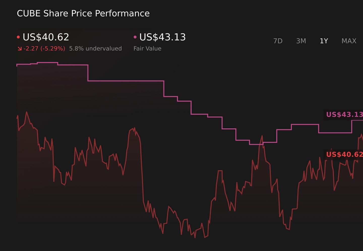Click the pink US$43.13 label on chart edge
The image size is (363, 251).
[344, 115]
